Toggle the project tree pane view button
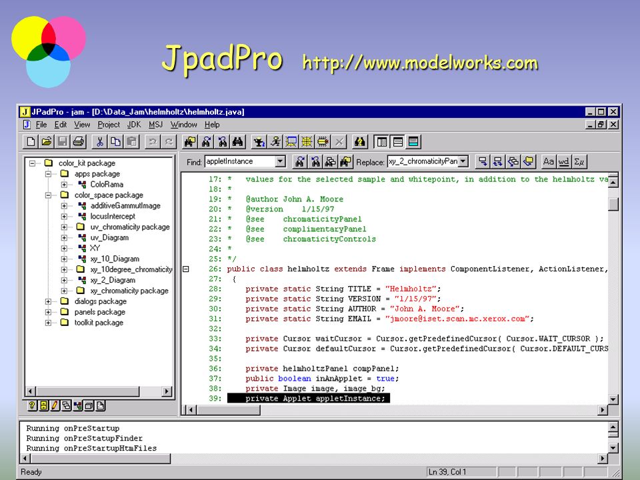Image resolution: width=640 pixels, height=480 pixels. tap(381, 141)
